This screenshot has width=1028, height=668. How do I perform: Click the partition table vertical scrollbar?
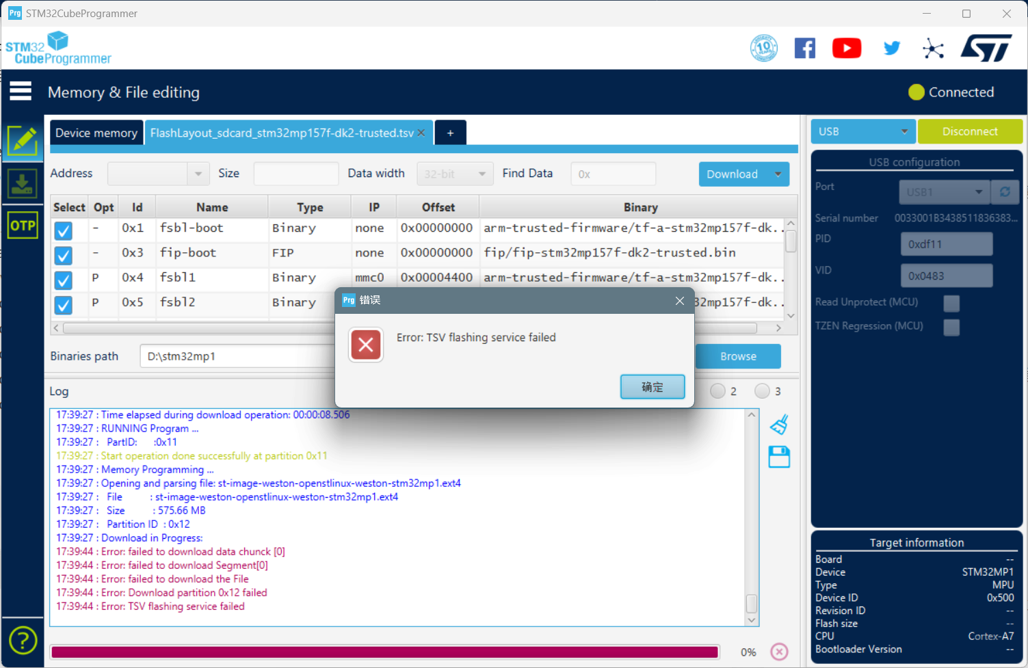coord(791,241)
